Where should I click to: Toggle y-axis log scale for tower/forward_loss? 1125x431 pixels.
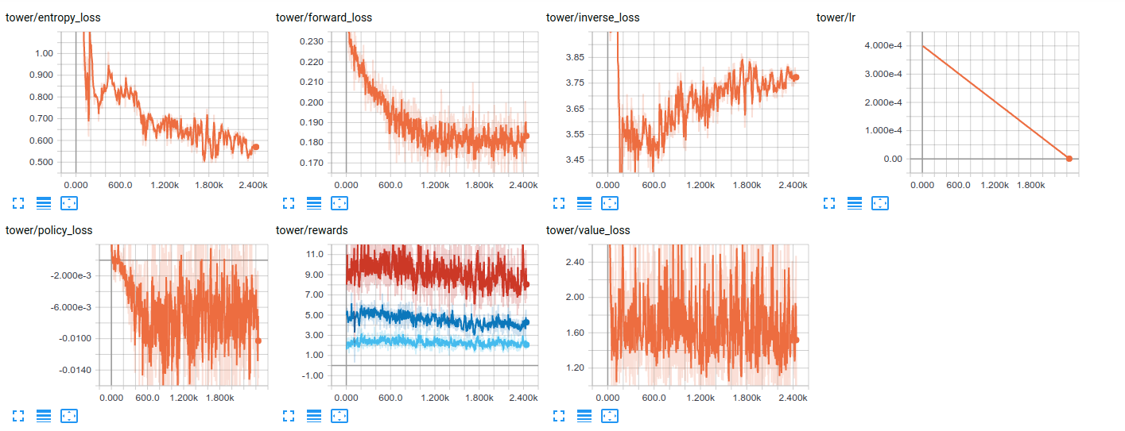(314, 203)
